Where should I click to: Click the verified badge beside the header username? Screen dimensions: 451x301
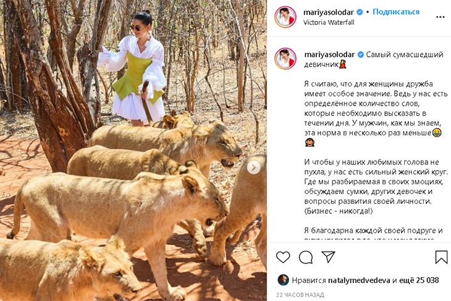[360, 12]
